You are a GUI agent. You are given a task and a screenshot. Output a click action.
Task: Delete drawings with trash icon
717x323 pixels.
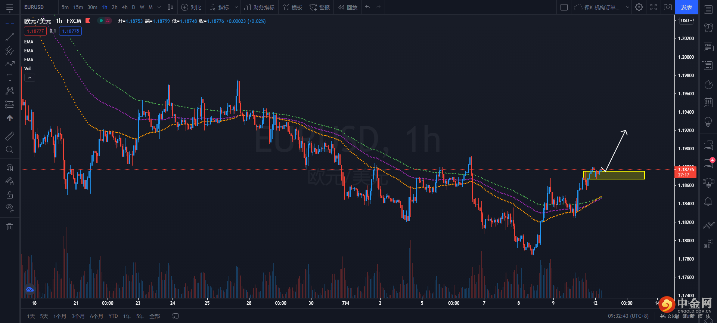pos(10,227)
